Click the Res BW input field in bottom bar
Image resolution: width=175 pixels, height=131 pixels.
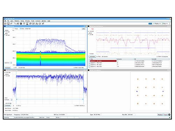click(131, 115)
